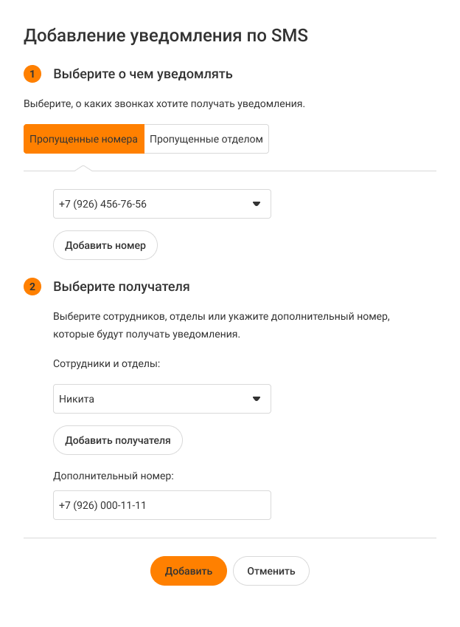Open the +7 (926) 456-76-56 number dropdown
The height and width of the screenshot is (627, 460).
click(155, 204)
